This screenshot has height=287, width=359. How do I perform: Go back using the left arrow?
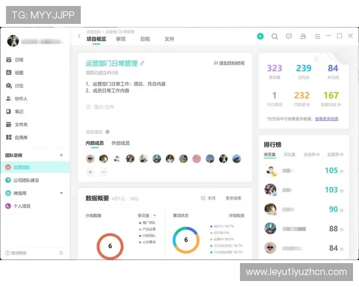click(79, 36)
